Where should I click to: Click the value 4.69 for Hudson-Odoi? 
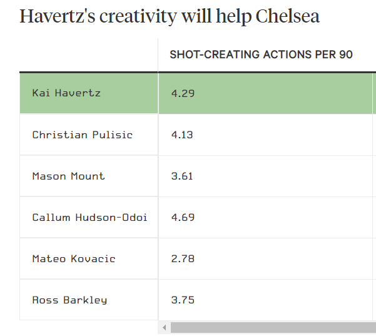click(183, 218)
